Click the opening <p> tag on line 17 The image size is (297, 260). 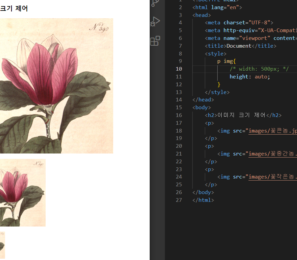coord(209,123)
